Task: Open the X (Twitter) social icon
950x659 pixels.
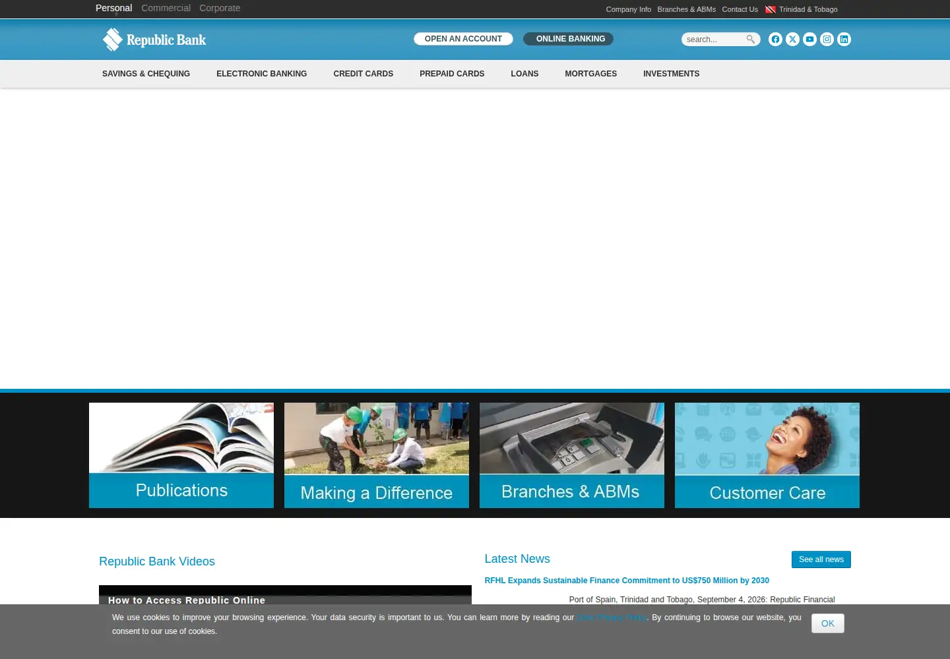Action: tap(792, 40)
